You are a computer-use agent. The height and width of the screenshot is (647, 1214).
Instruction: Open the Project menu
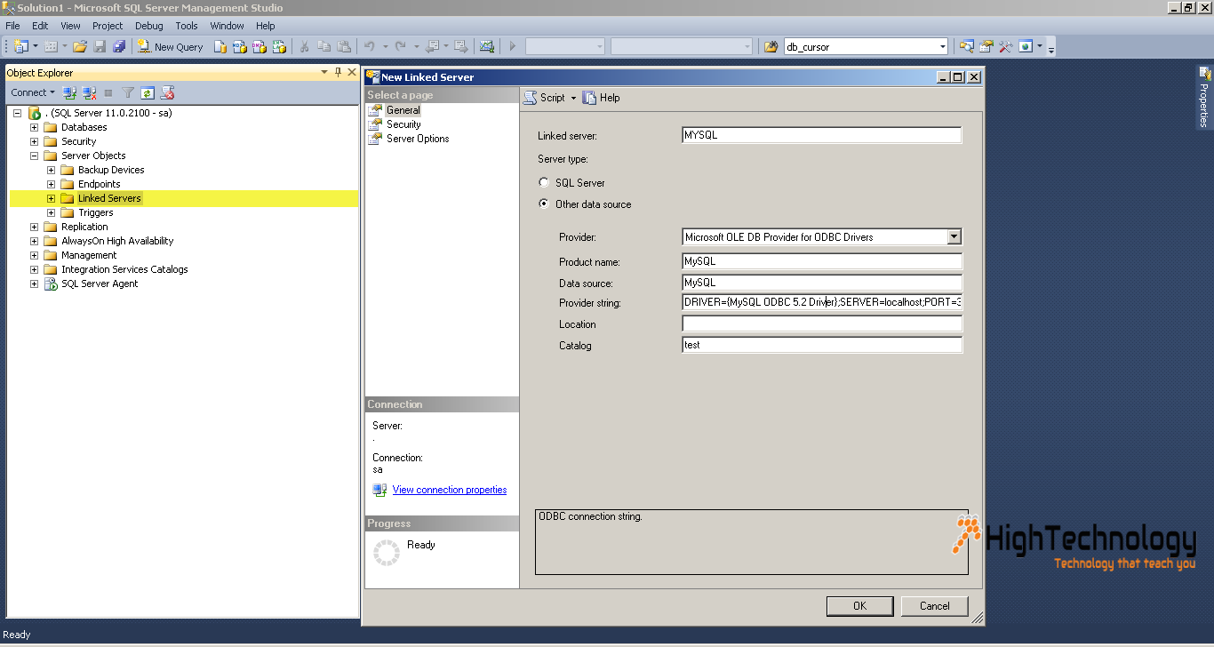coord(108,26)
